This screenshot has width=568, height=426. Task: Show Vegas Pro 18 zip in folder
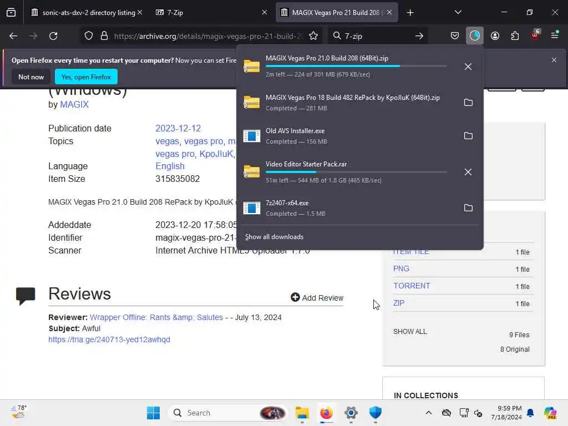pos(468,103)
